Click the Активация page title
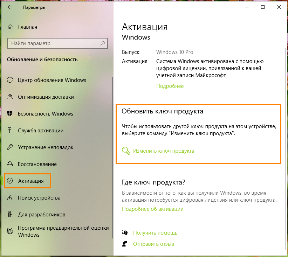The image size is (288, 257). pos(145,27)
